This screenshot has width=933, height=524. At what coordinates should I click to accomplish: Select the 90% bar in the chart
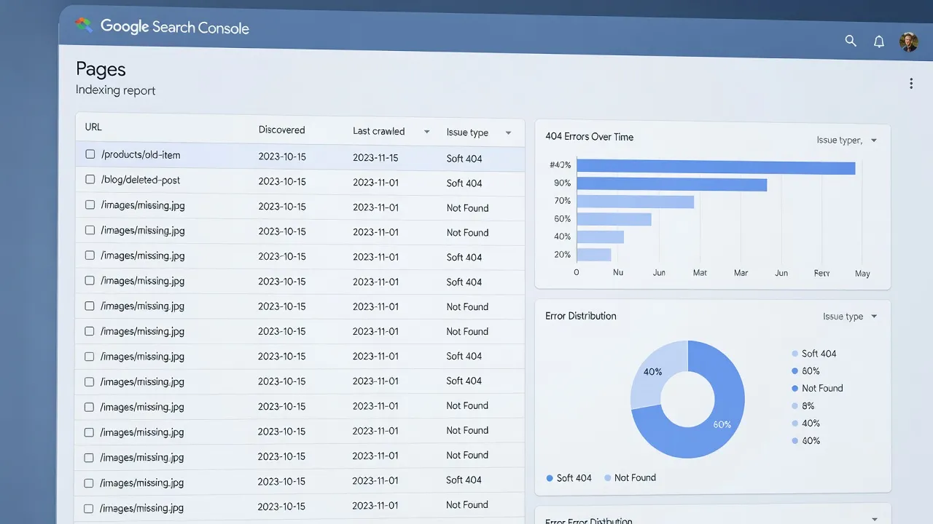tap(671, 185)
